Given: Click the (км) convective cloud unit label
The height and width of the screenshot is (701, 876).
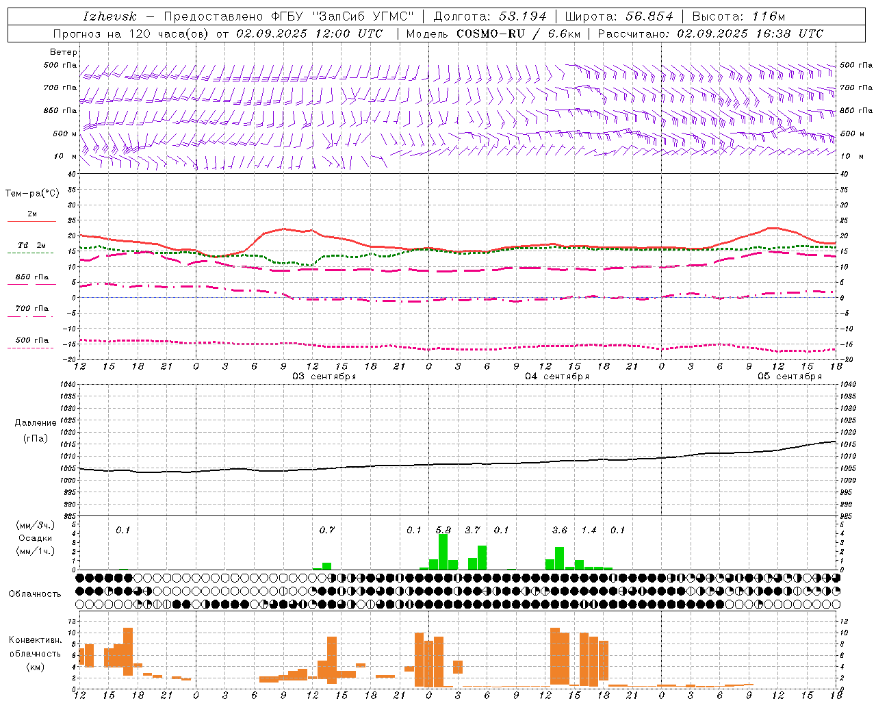Looking at the screenshot, I should coord(35,667).
